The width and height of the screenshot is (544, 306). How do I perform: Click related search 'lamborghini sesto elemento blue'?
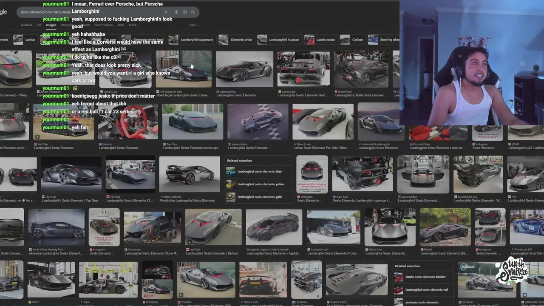pyautogui.click(x=259, y=172)
